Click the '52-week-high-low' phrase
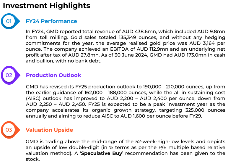 coord(157,142)
